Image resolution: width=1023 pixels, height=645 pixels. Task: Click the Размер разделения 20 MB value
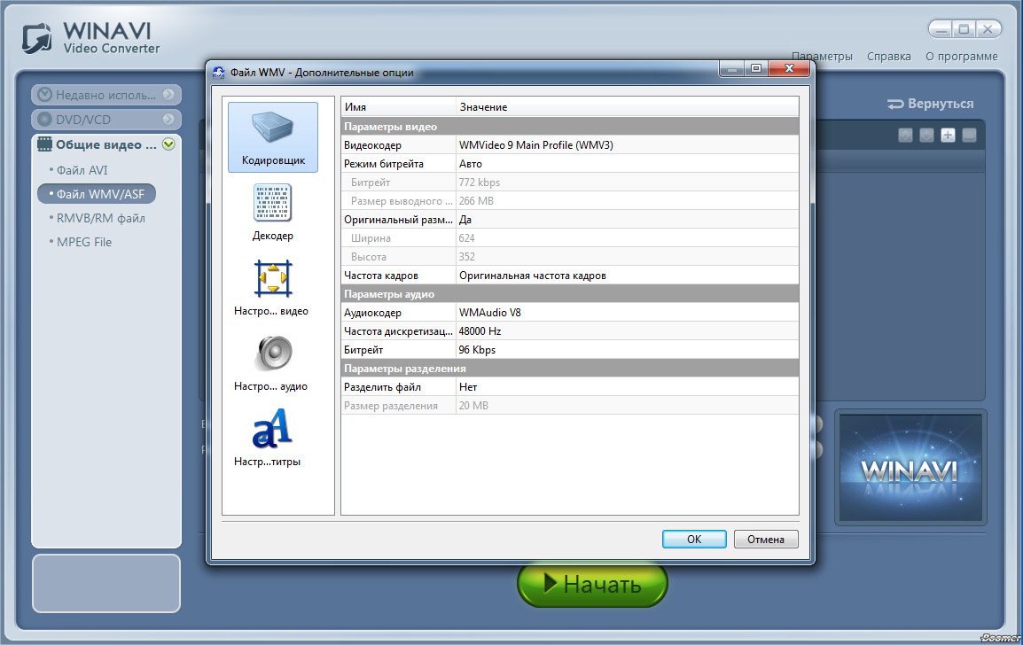(627, 406)
